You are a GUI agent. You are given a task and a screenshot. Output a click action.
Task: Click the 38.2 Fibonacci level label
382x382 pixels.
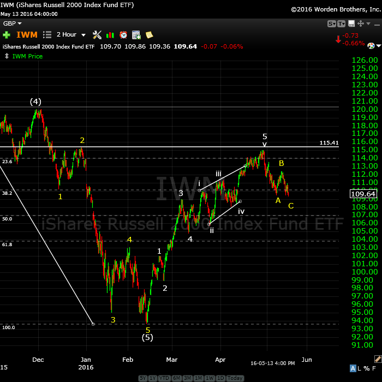pyautogui.click(x=7, y=193)
